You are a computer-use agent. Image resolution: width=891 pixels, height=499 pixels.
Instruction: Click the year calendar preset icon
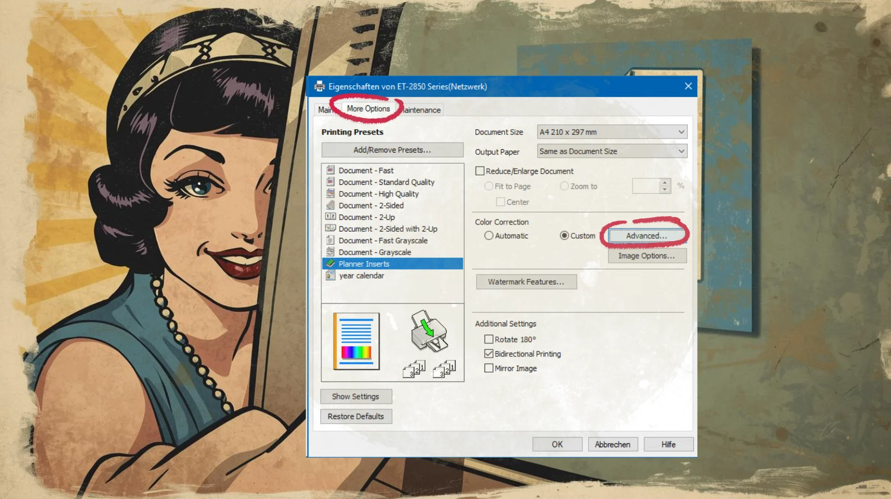(330, 276)
